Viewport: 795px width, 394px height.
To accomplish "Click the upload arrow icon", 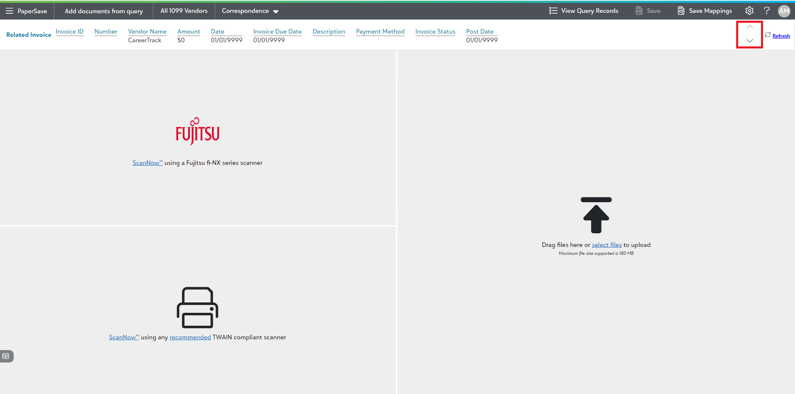I will pyautogui.click(x=596, y=215).
